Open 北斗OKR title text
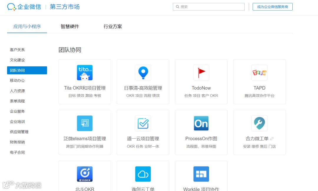The height and width of the screenshot is (191, 318). coord(85,189)
